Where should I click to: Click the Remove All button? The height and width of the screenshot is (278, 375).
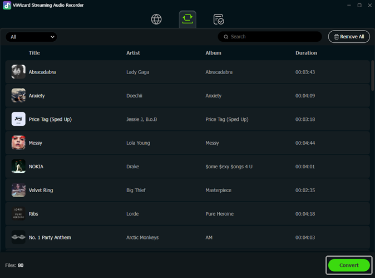tap(349, 37)
